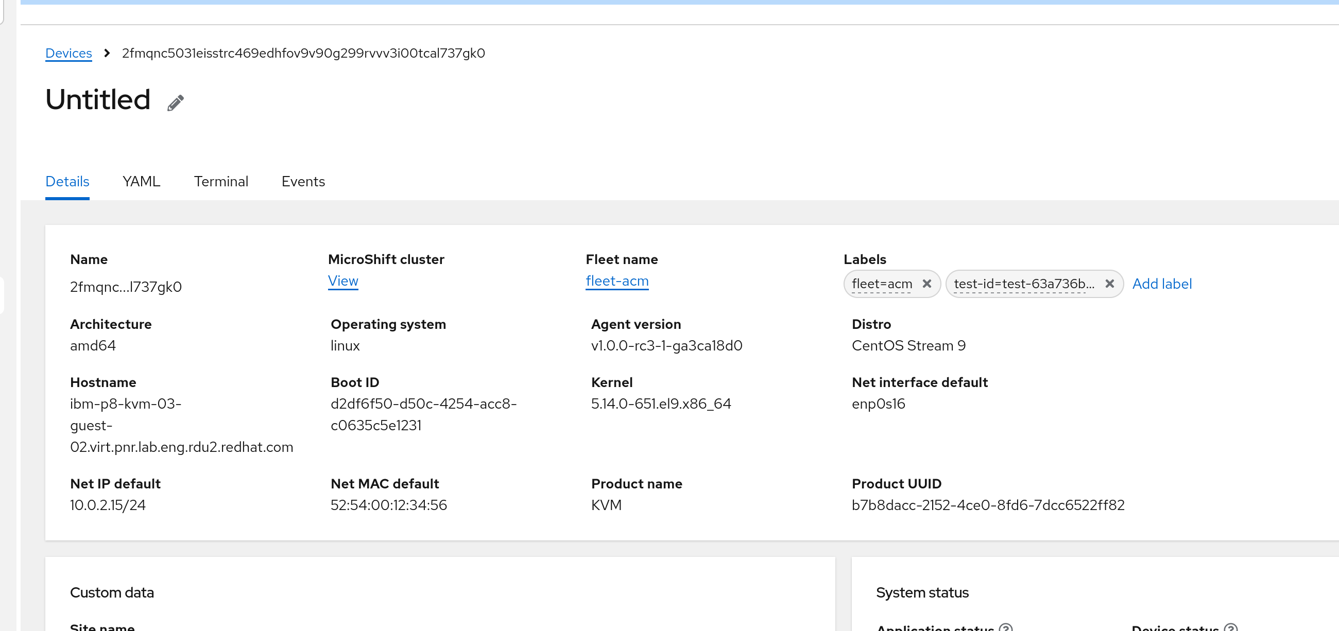
Task: Click the fleet=acm label text to edit
Action: pos(882,284)
